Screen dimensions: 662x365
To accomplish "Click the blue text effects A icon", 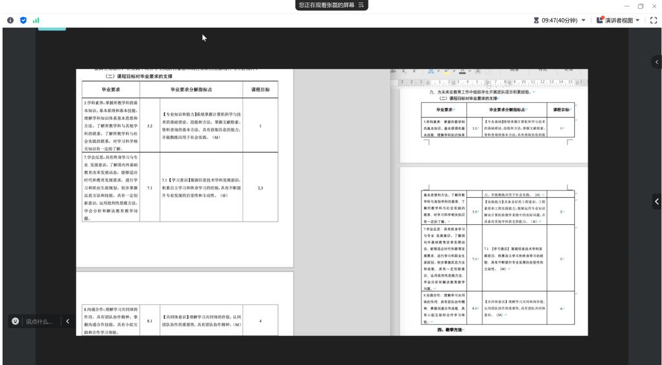I will tap(431, 70).
